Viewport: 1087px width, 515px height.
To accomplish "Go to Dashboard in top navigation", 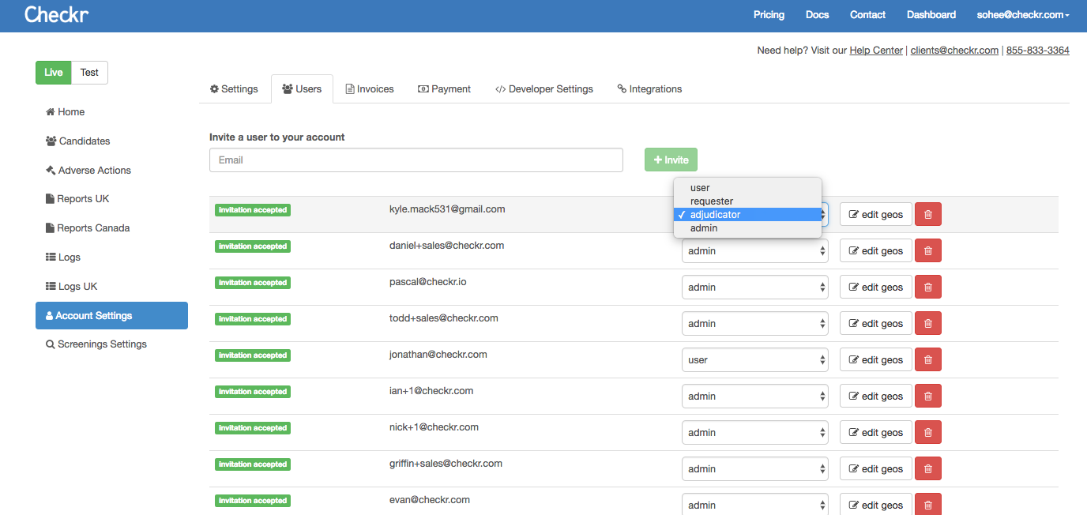I will coord(931,15).
